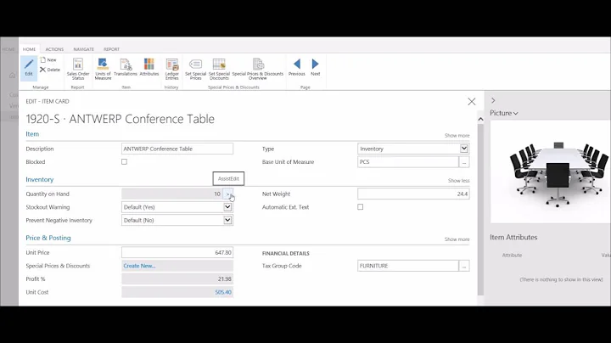
Task: Click Show more in Item section
Action: (457, 136)
